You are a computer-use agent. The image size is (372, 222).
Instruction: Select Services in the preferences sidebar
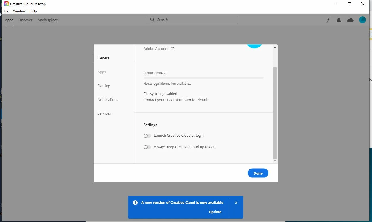pyautogui.click(x=104, y=113)
